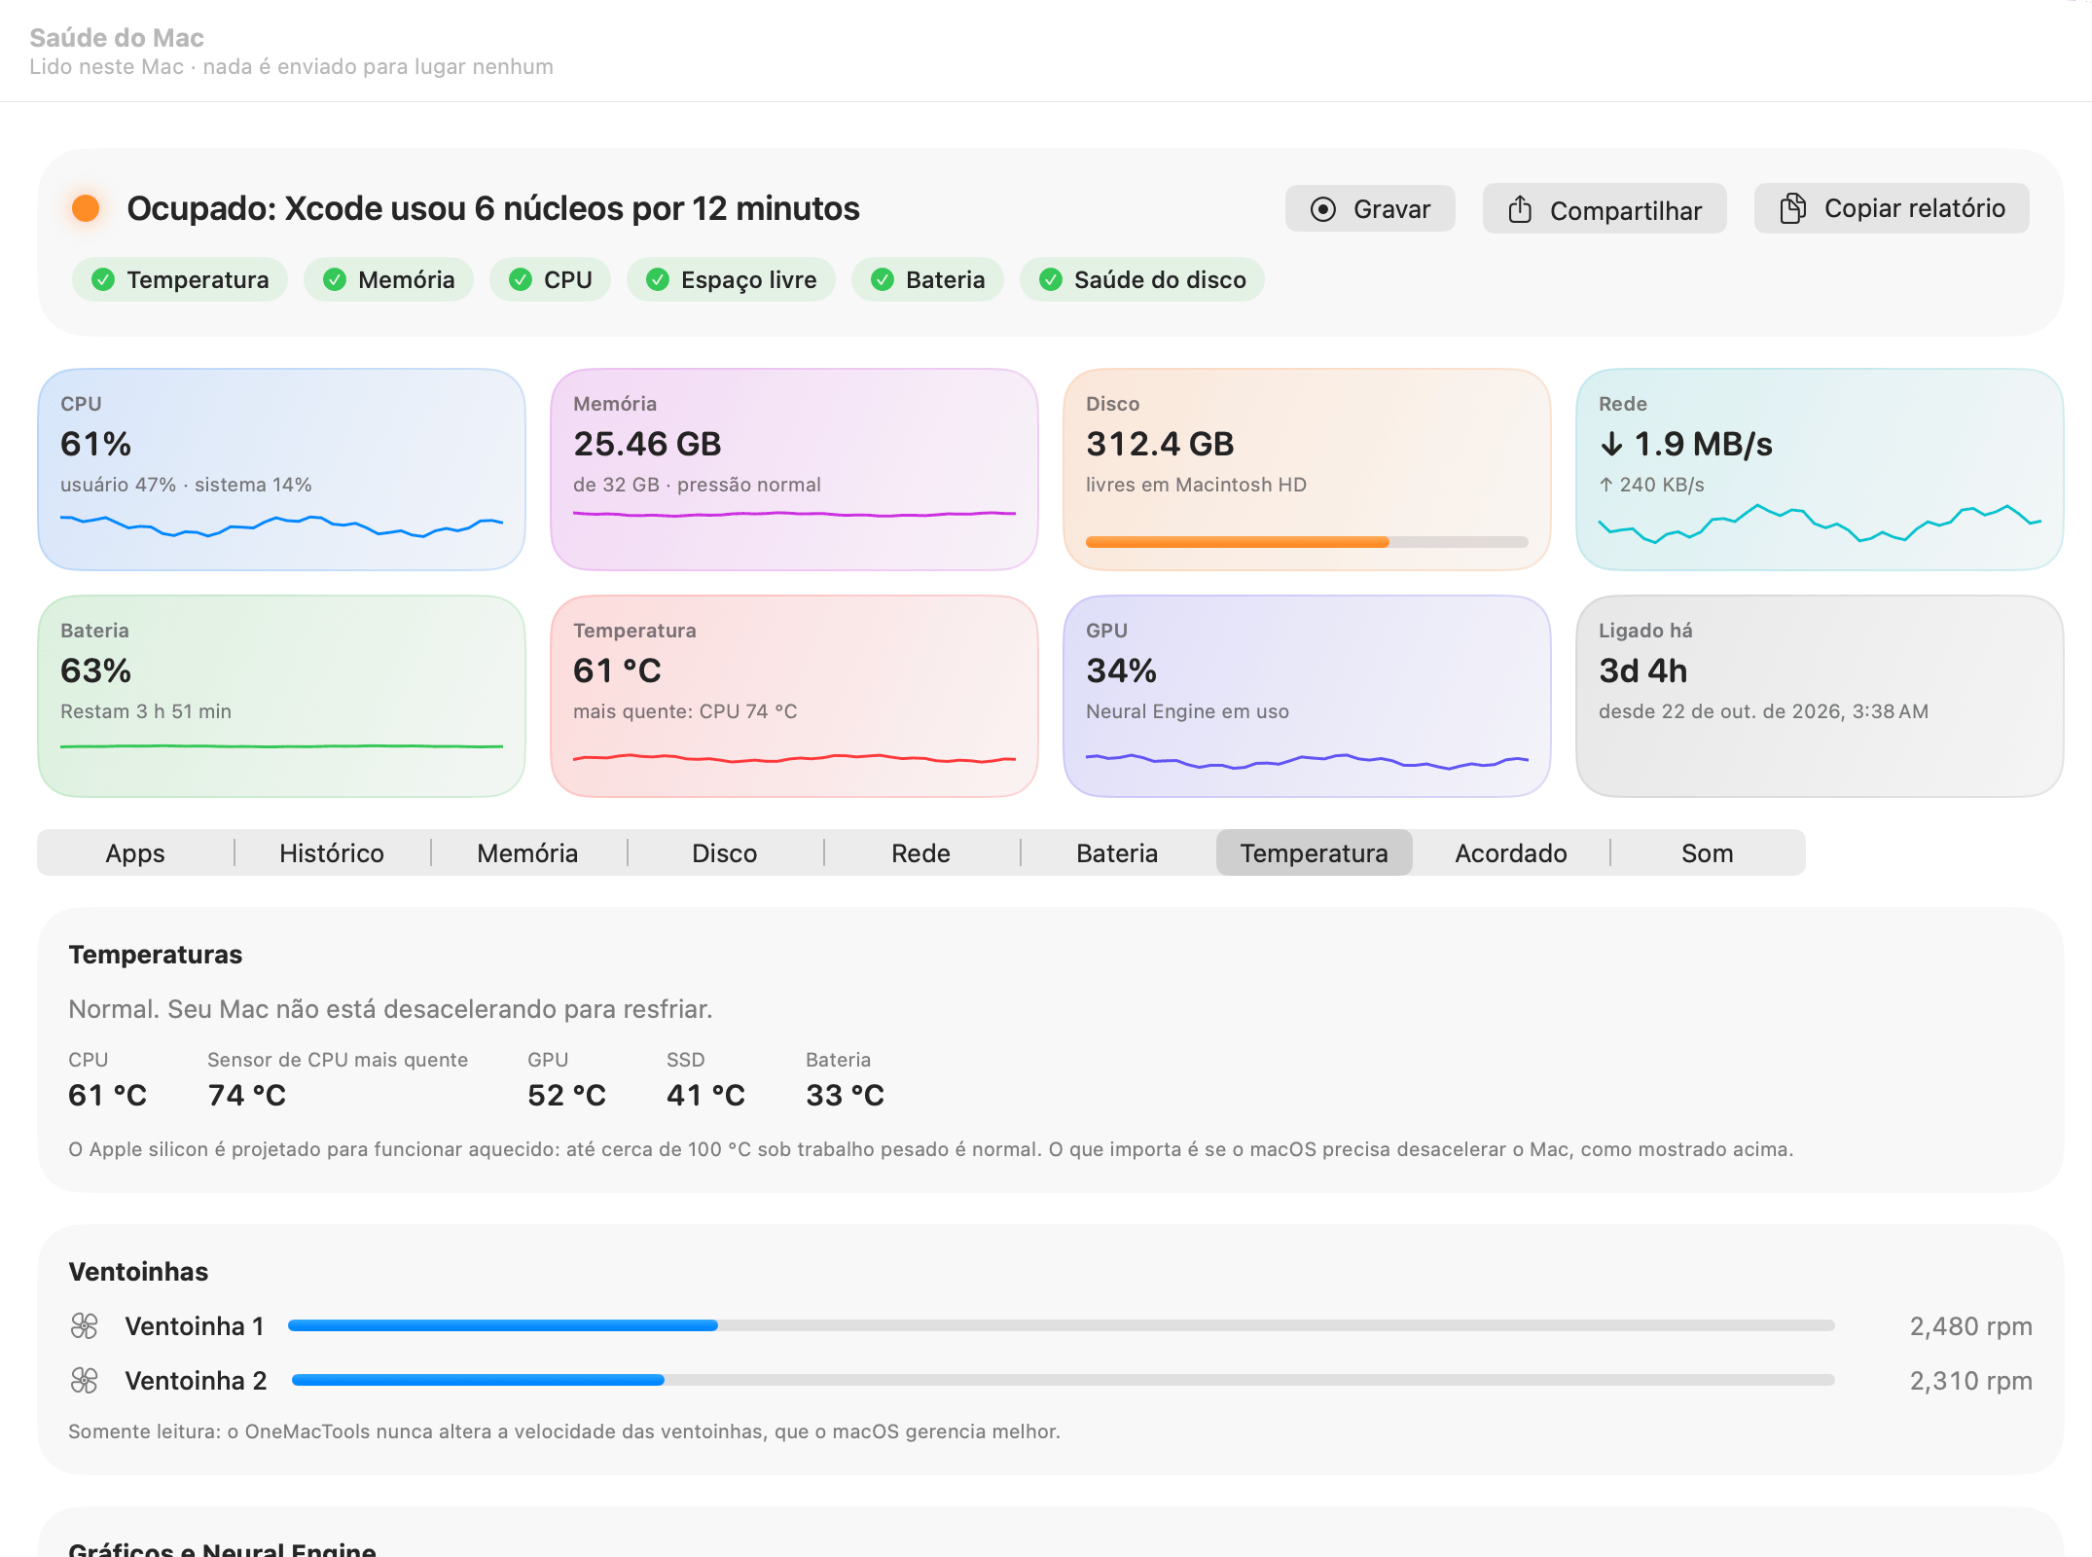Click the selected Temperatura tab
The width and height of the screenshot is (2092, 1557).
point(1315,853)
